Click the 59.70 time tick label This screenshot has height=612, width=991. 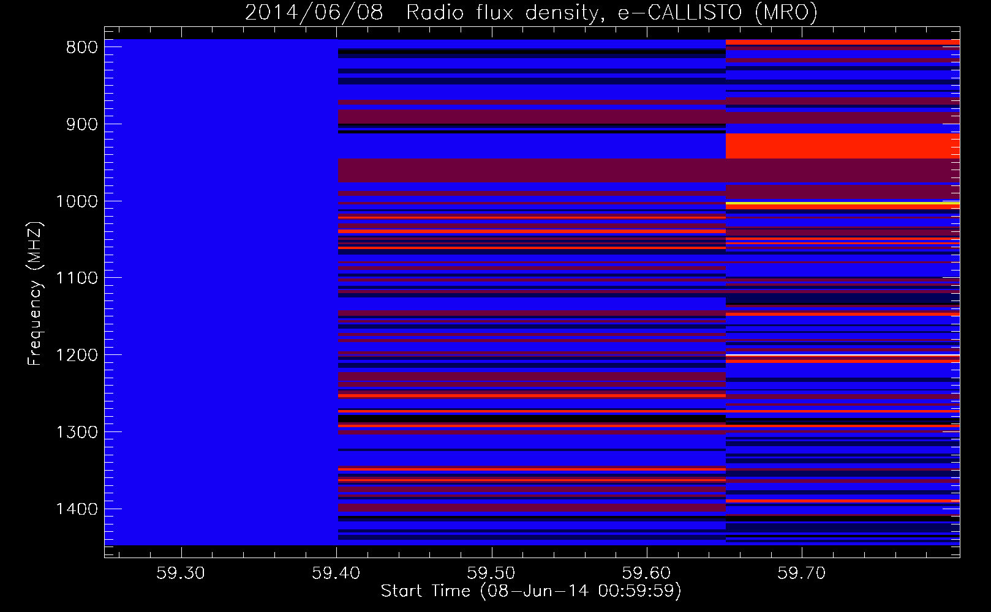click(x=801, y=573)
